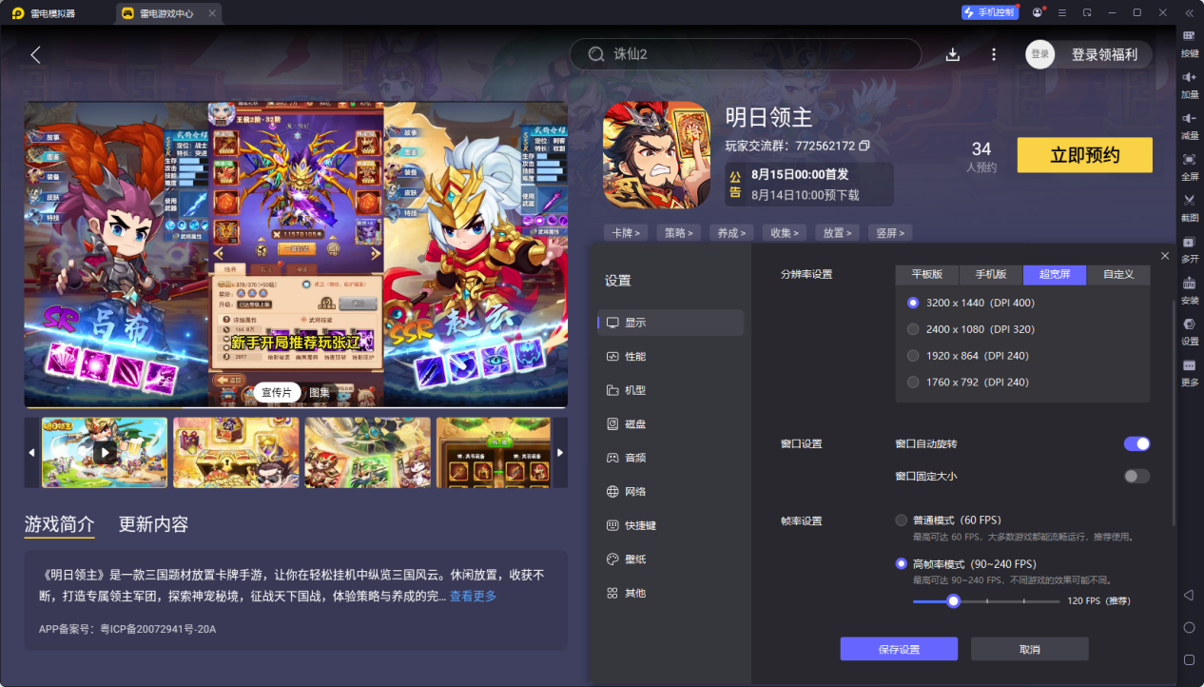Click 立即预约 reserve button
Viewport: 1204px width, 687px height.
1084,155
